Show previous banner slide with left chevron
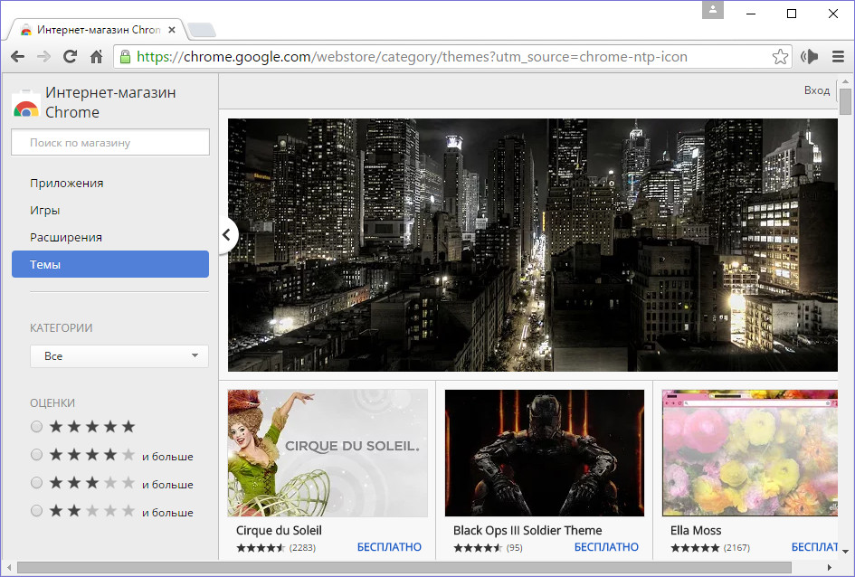This screenshot has height=577, width=855. [227, 235]
